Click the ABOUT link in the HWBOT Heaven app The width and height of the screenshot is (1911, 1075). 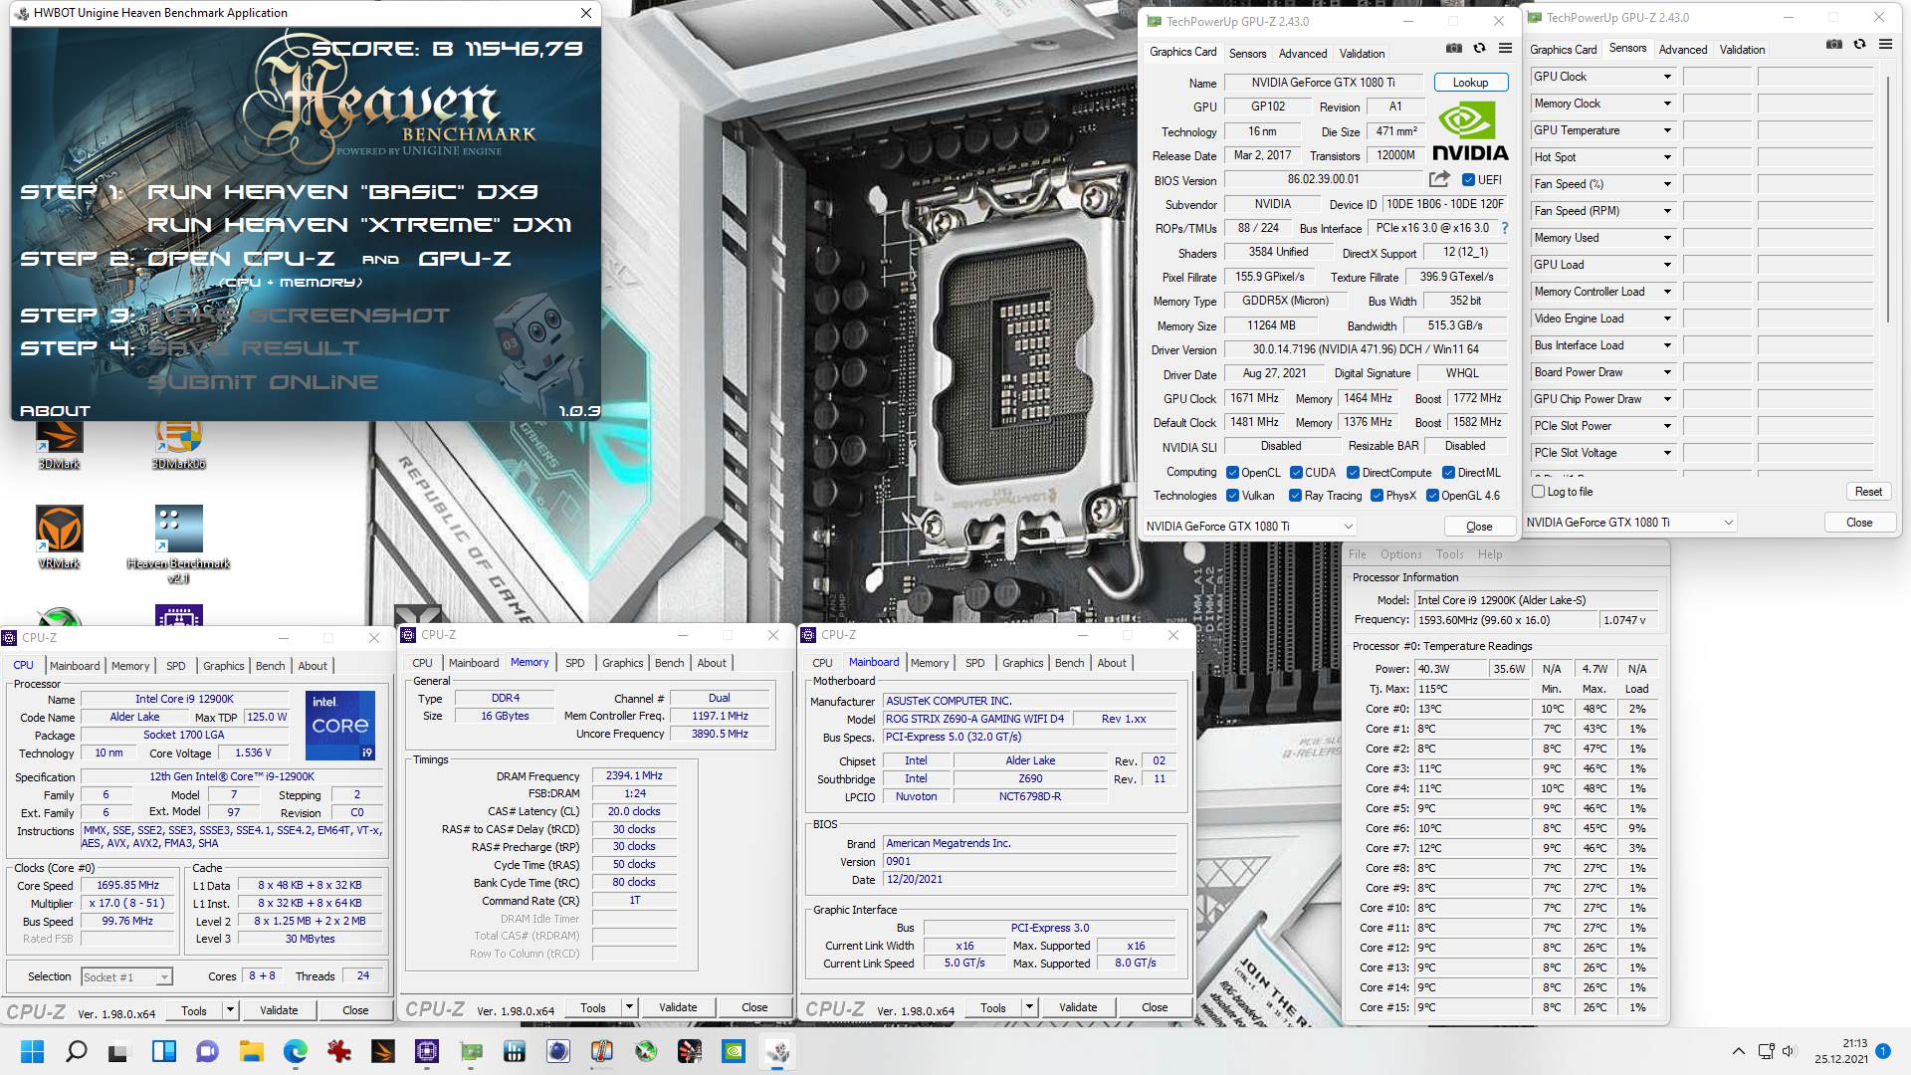(55, 411)
